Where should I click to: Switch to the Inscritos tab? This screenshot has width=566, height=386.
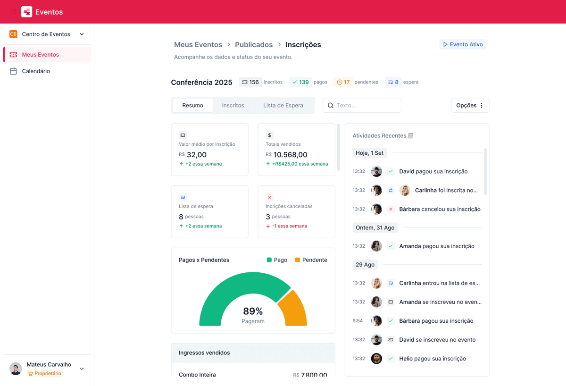[x=233, y=106]
